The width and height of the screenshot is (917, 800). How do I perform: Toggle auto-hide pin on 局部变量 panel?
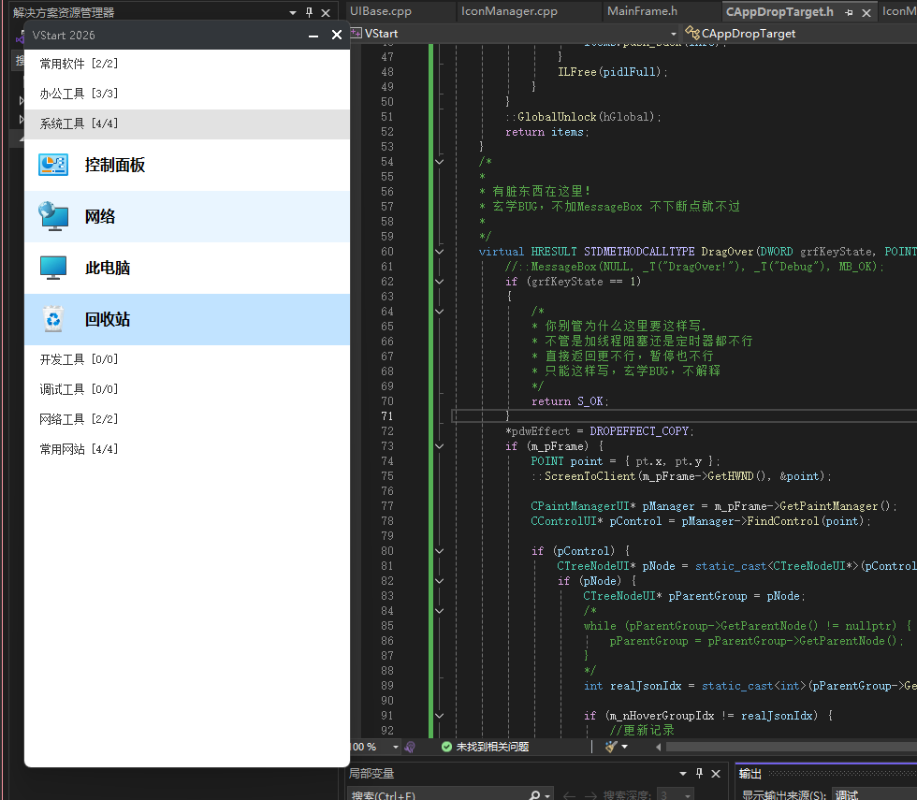click(x=698, y=773)
